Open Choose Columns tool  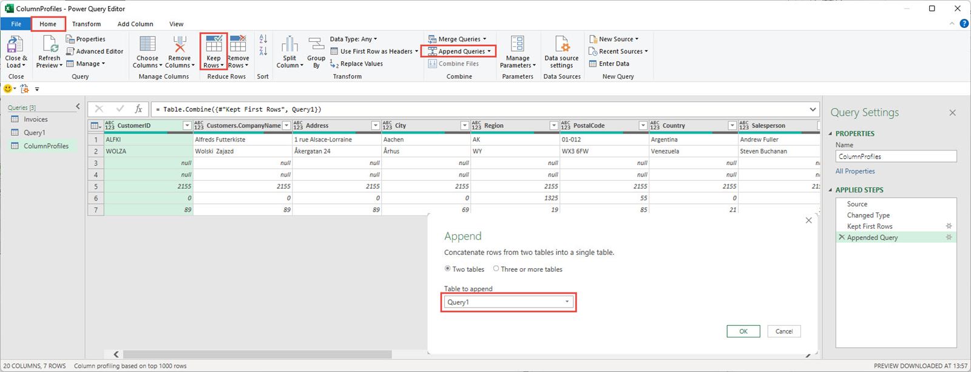coord(147,45)
